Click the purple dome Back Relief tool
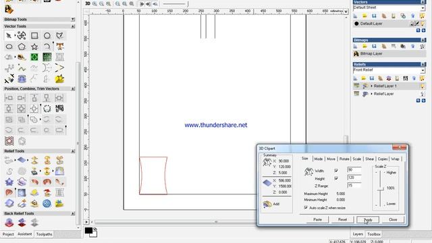Screen dimensions: 432x243 9,222
